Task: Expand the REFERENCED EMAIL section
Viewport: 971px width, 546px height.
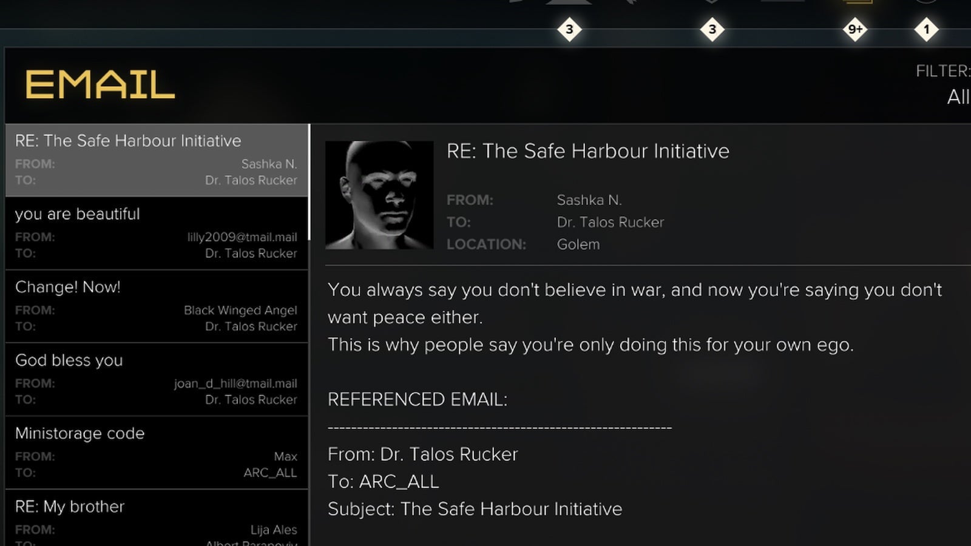Action: (x=418, y=400)
